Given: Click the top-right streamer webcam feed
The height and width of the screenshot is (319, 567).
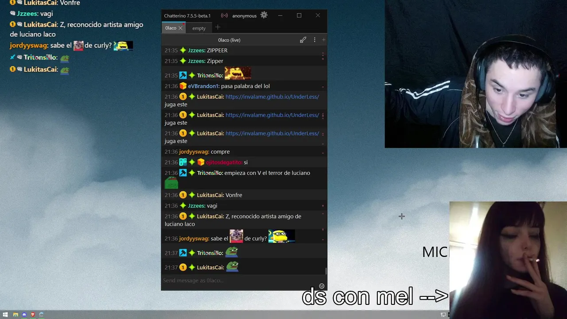Looking at the screenshot, I should coord(476,74).
